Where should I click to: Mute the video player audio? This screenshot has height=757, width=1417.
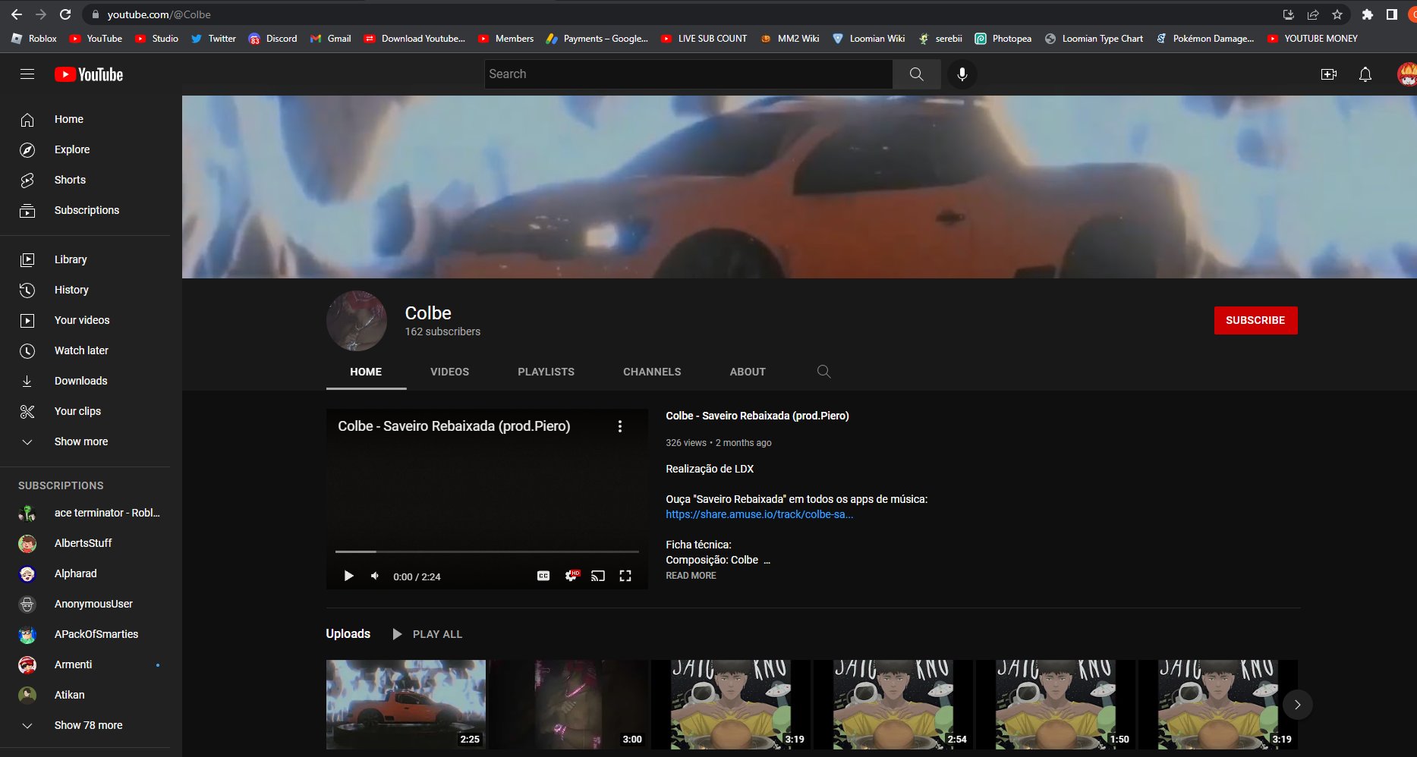(x=374, y=576)
